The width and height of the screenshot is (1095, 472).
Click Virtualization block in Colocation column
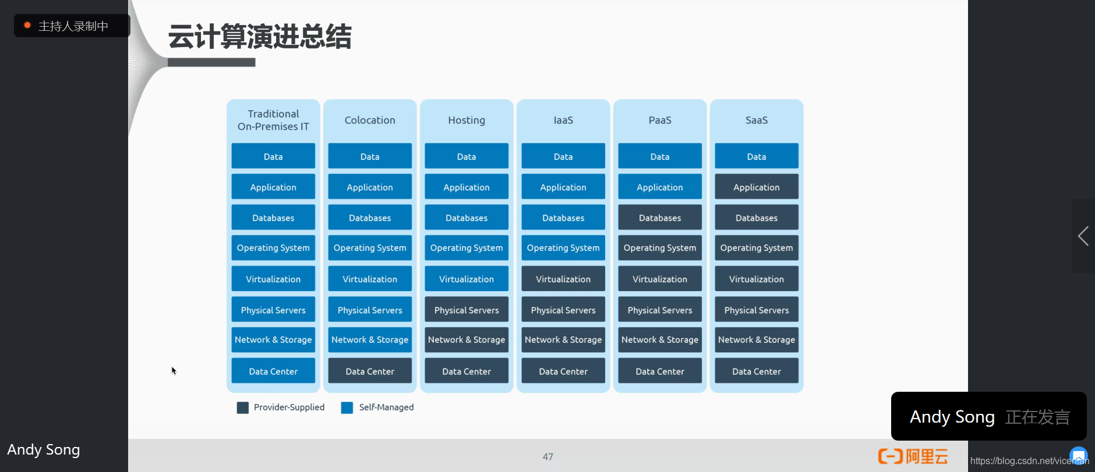(x=370, y=279)
